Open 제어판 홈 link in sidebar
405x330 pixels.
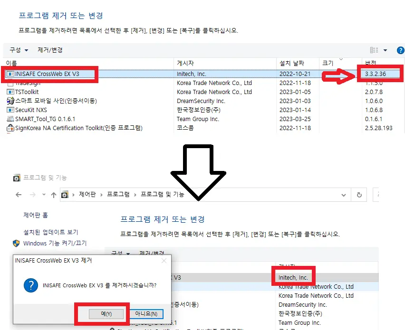(x=36, y=215)
